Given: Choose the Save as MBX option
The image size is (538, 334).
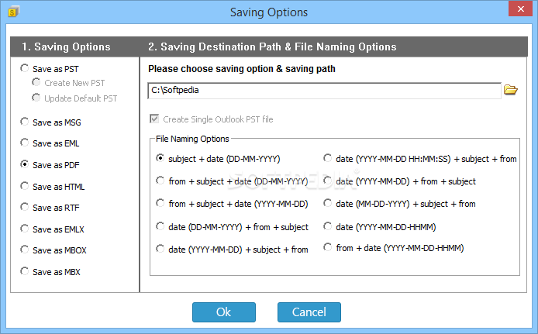Looking at the screenshot, I should pos(50,271).
